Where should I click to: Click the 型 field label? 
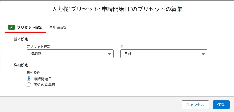coord(122,46)
